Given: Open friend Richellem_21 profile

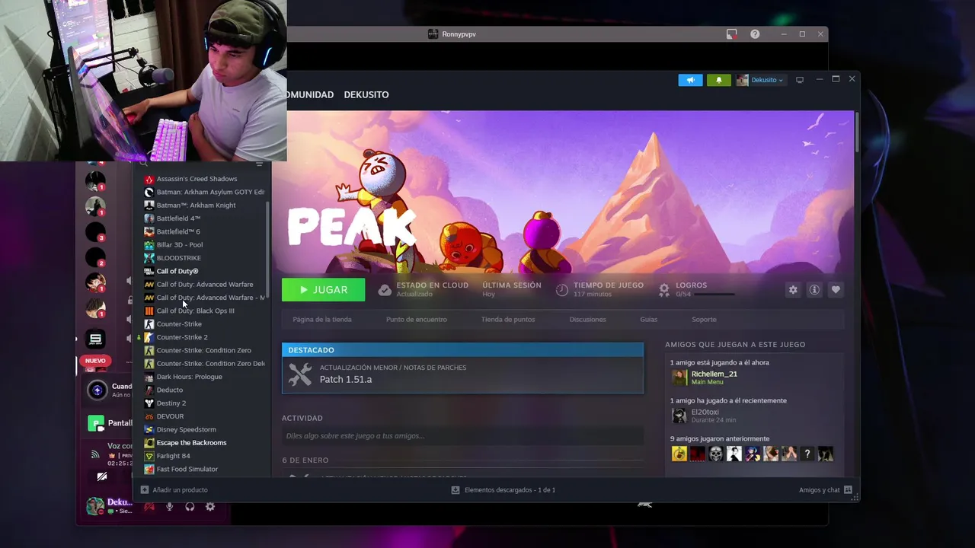Looking at the screenshot, I should [714, 374].
